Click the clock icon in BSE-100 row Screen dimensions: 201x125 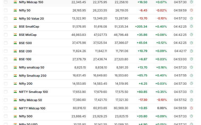(x=191, y=59)
